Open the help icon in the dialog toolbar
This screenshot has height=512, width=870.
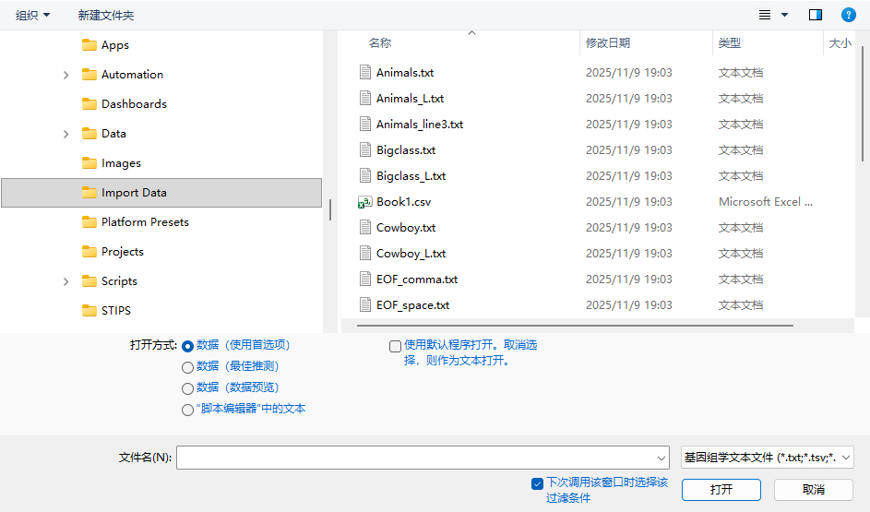848,15
